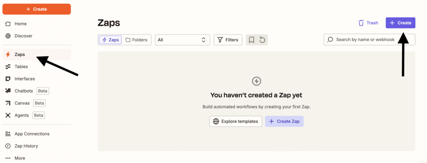427x163 pixels.
Task: Click the bookmark icon next to Filters
Action: [251, 40]
